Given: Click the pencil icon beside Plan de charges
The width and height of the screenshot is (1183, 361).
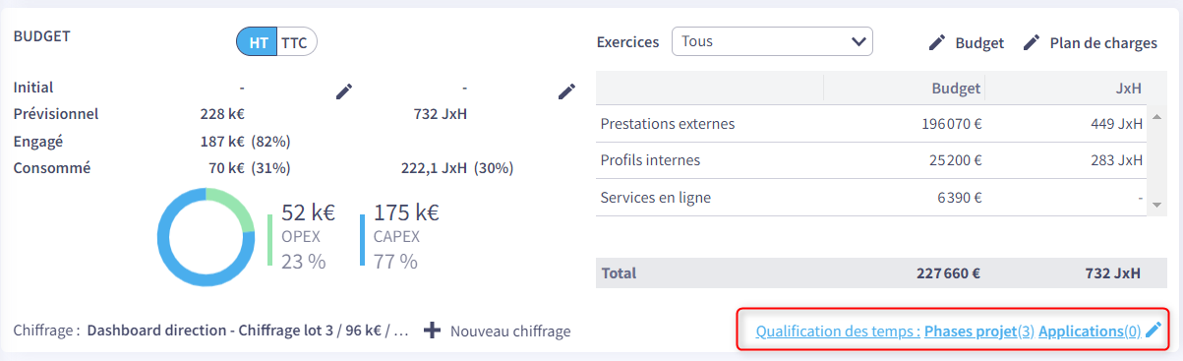Looking at the screenshot, I should 1032,43.
